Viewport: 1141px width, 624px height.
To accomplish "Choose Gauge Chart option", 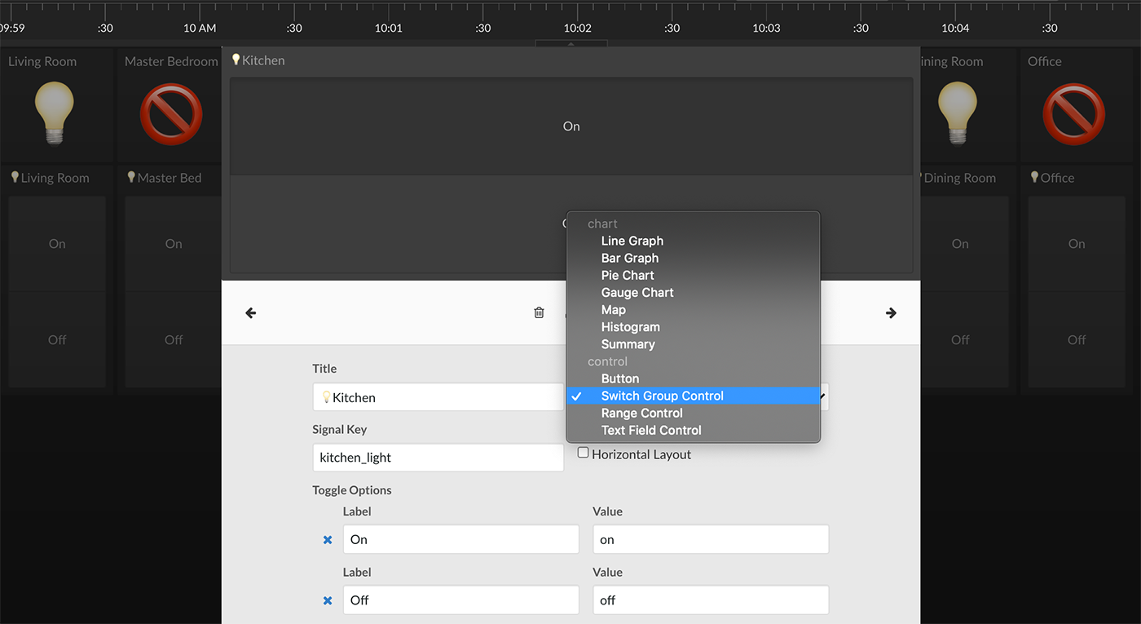I will (x=694, y=292).
